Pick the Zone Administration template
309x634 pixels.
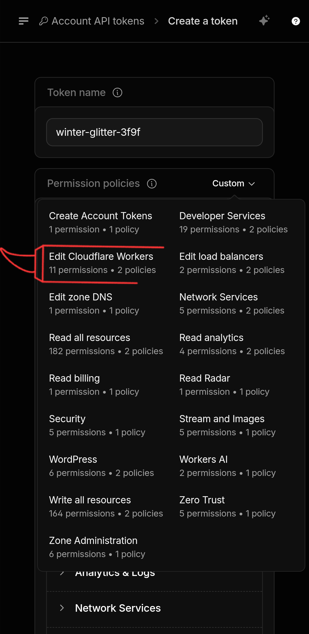97,547
